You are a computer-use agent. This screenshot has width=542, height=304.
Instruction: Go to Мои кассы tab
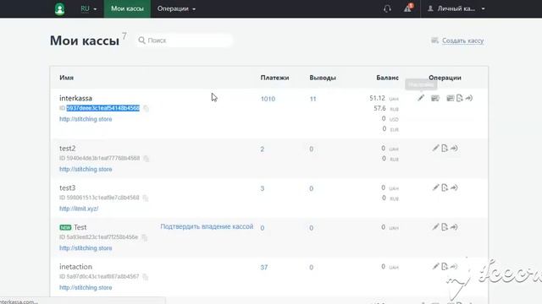click(x=127, y=8)
